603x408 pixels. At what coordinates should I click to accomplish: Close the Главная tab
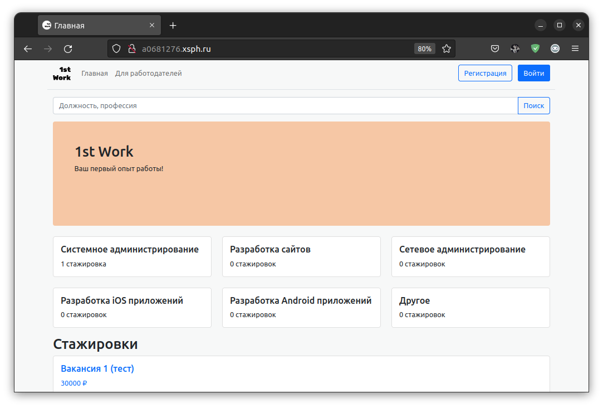(152, 25)
